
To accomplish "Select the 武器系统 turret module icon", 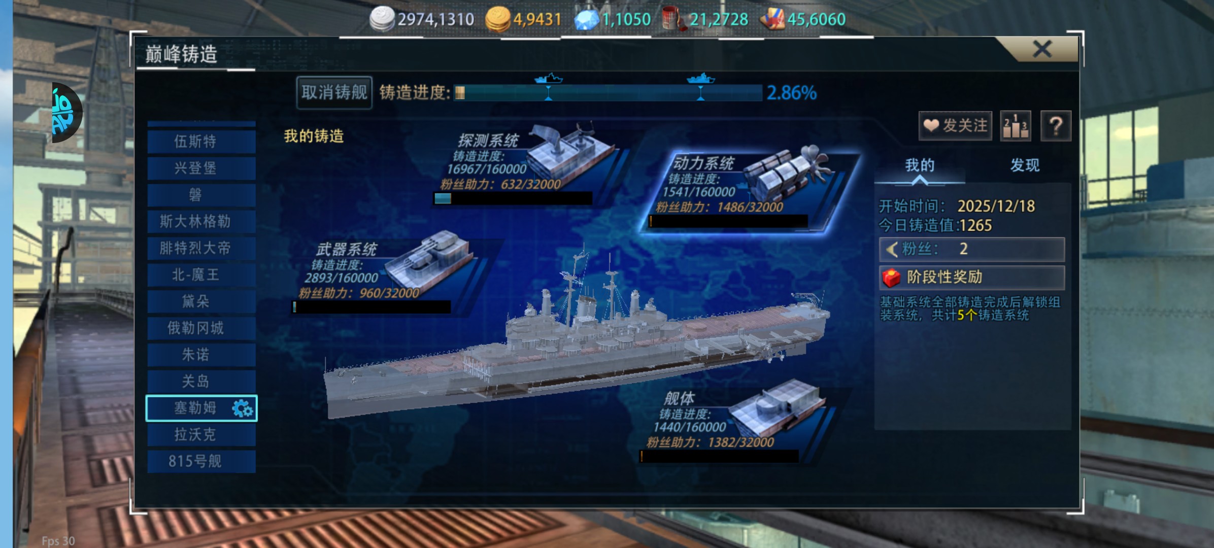I will pyautogui.click(x=429, y=261).
